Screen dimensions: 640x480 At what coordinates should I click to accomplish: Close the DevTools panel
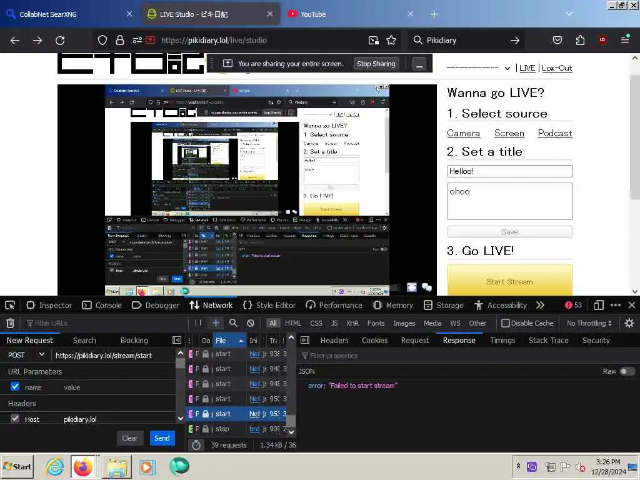point(632,305)
